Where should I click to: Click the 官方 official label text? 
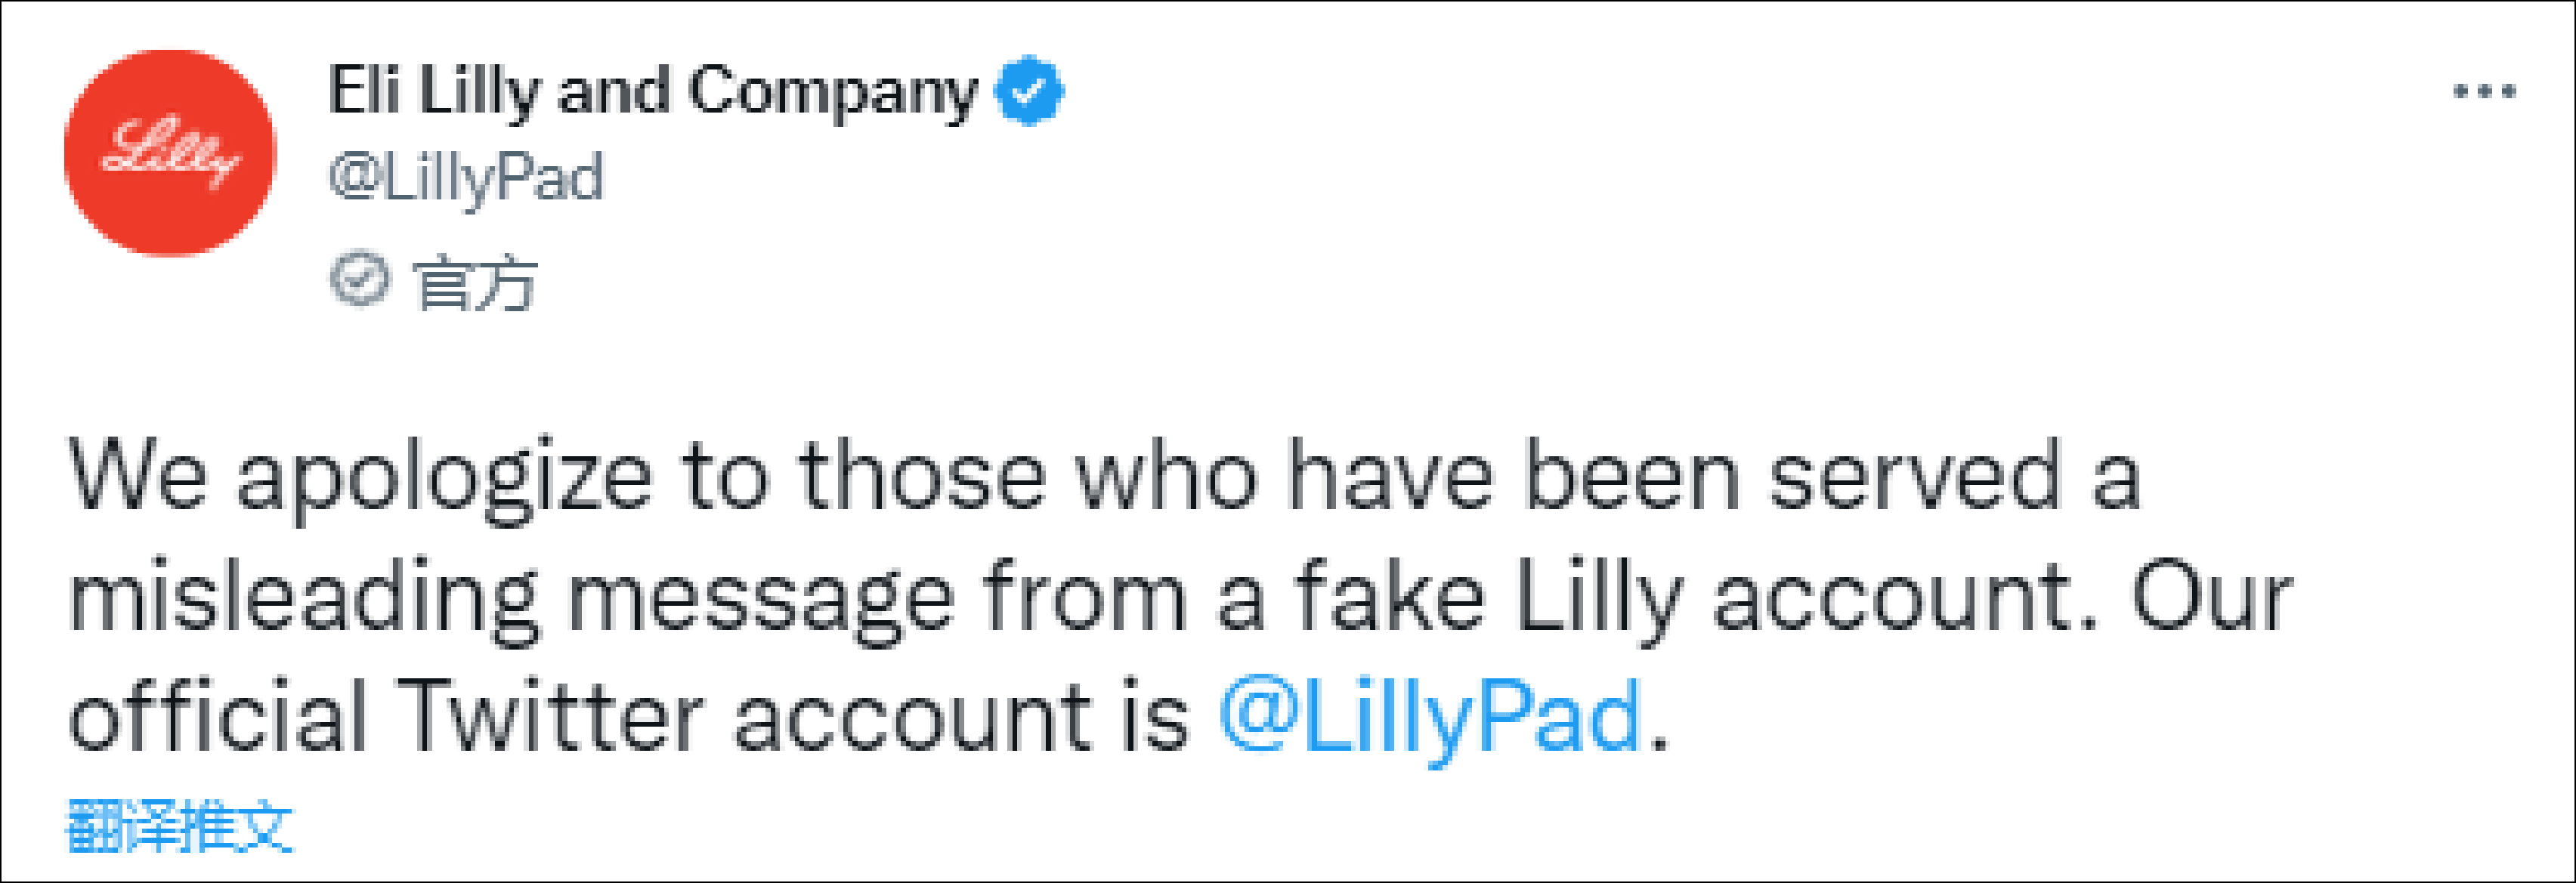[475, 282]
